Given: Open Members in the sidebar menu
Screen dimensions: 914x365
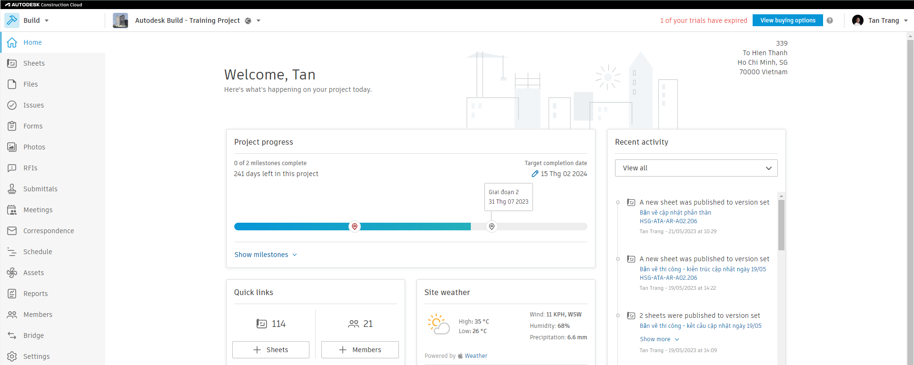Looking at the screenshot, I should [x=53, y=315].
